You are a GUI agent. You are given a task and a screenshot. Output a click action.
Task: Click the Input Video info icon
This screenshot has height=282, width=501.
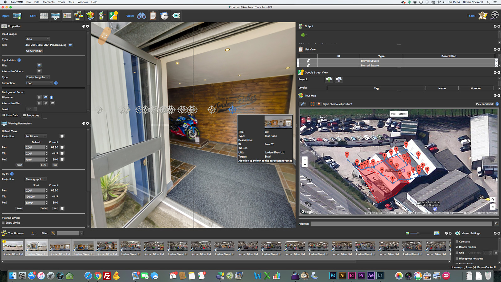pyautogui.click(x=19, y=60)
